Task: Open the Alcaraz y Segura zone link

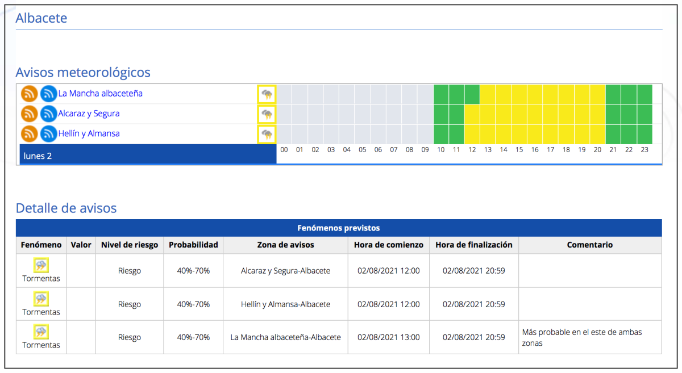Action: [89, 114]
